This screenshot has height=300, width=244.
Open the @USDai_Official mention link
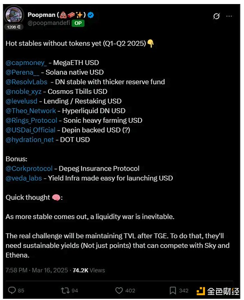[x=30, y=130]
